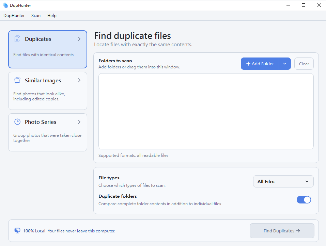Open the Scan menu
Screen dimensions: 326x246
point(36,16)
